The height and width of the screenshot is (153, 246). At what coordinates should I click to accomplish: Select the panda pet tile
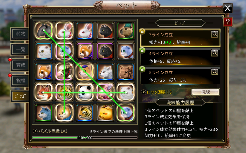point(84,92)
